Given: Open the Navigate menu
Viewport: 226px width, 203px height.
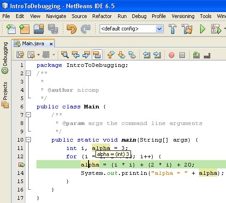Looking at the screenshot, I should point(56,16).
